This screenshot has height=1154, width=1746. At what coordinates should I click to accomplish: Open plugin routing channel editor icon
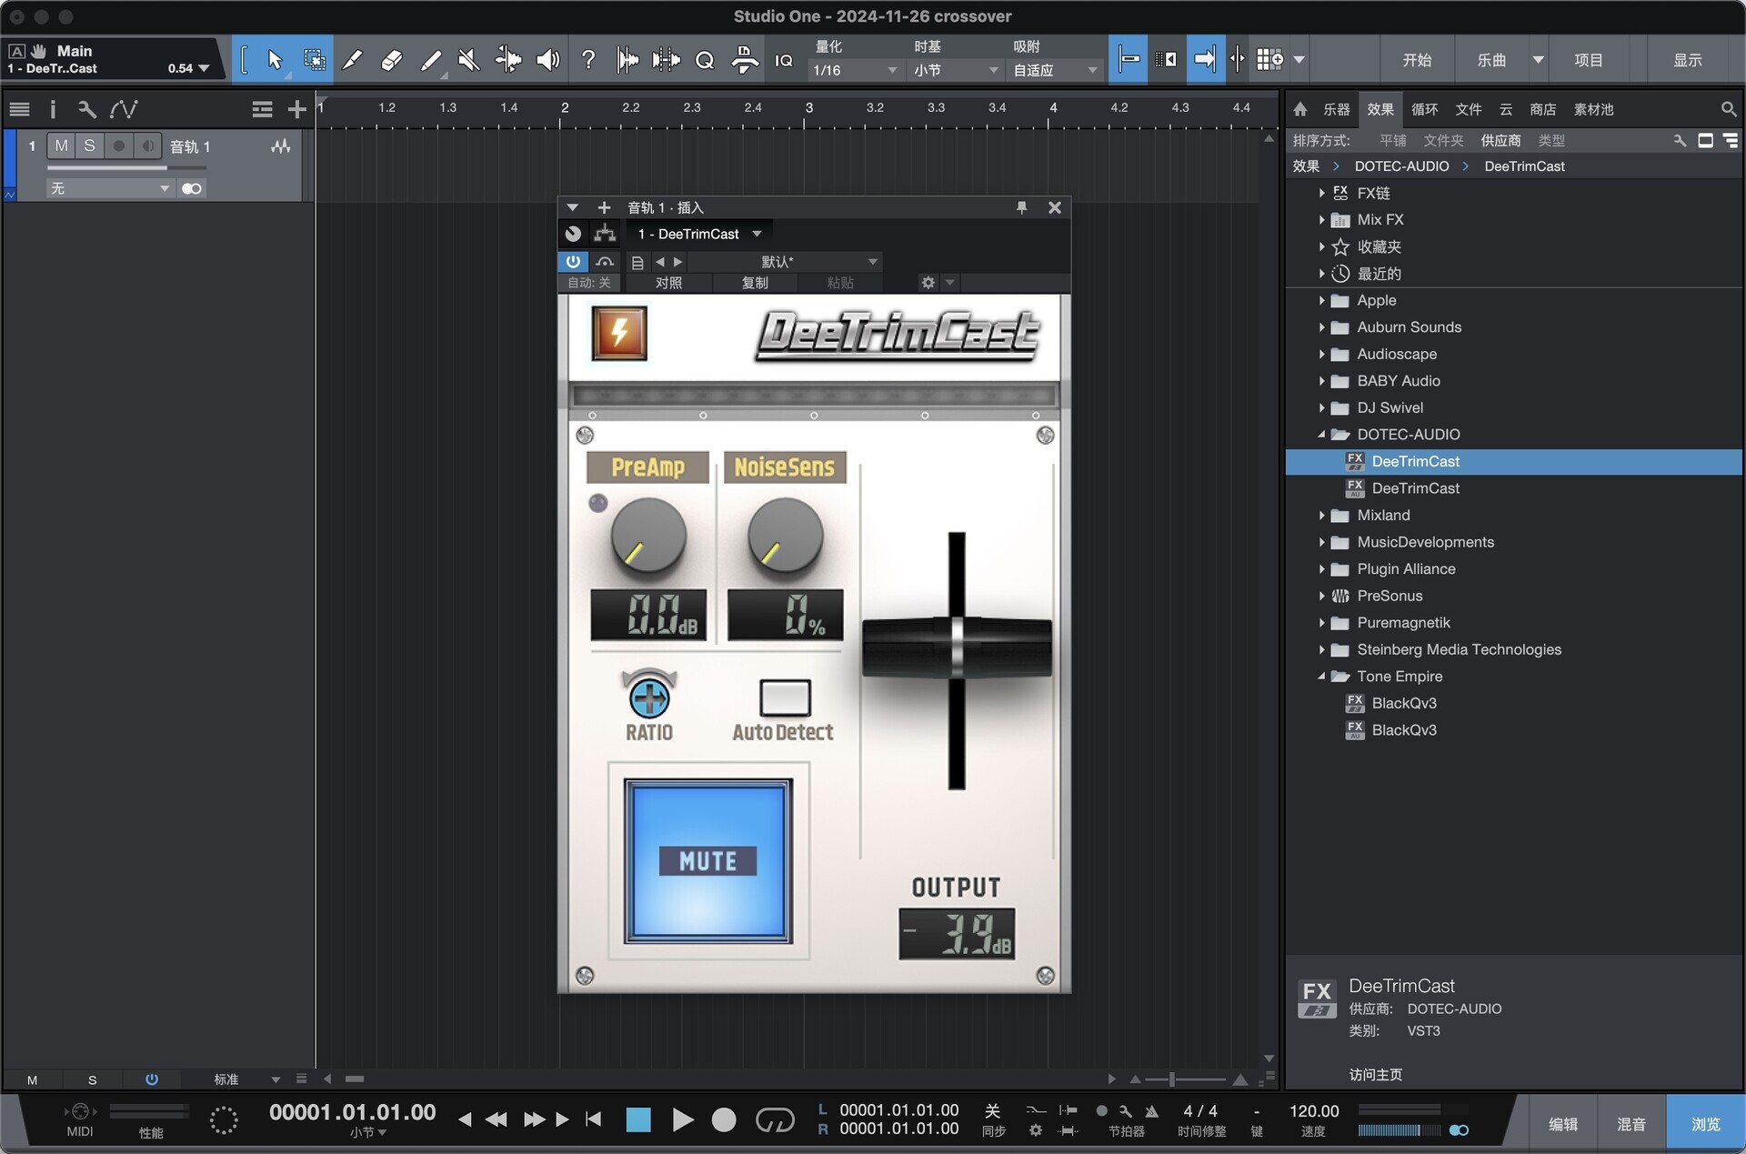pos(605,234)
